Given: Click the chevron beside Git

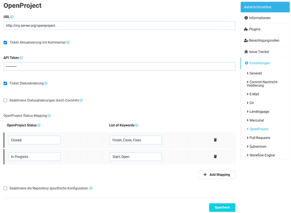Looking at the screenshot, I should (248, 103).
